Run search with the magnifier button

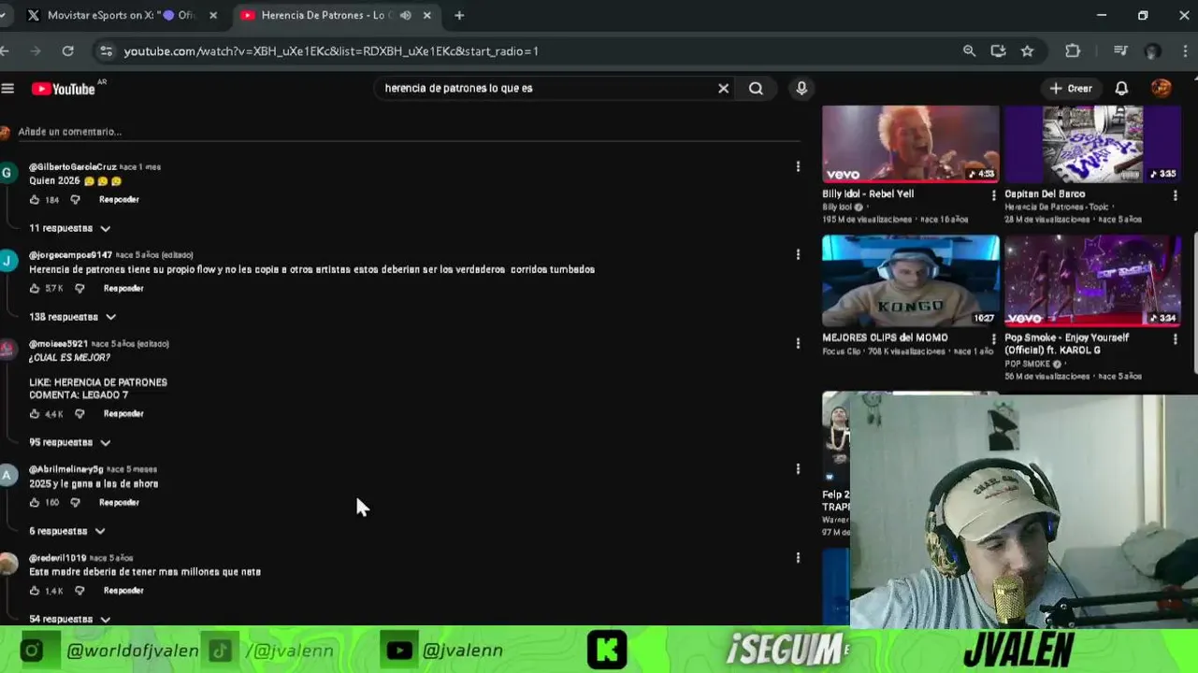click(756, 88)
